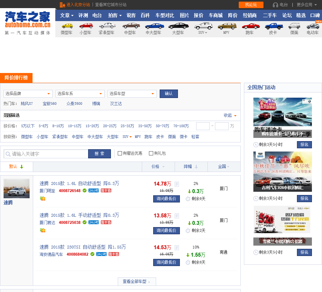
Task: Click the 24小时 badge for 厦门明至
Action: click(94, 190)
